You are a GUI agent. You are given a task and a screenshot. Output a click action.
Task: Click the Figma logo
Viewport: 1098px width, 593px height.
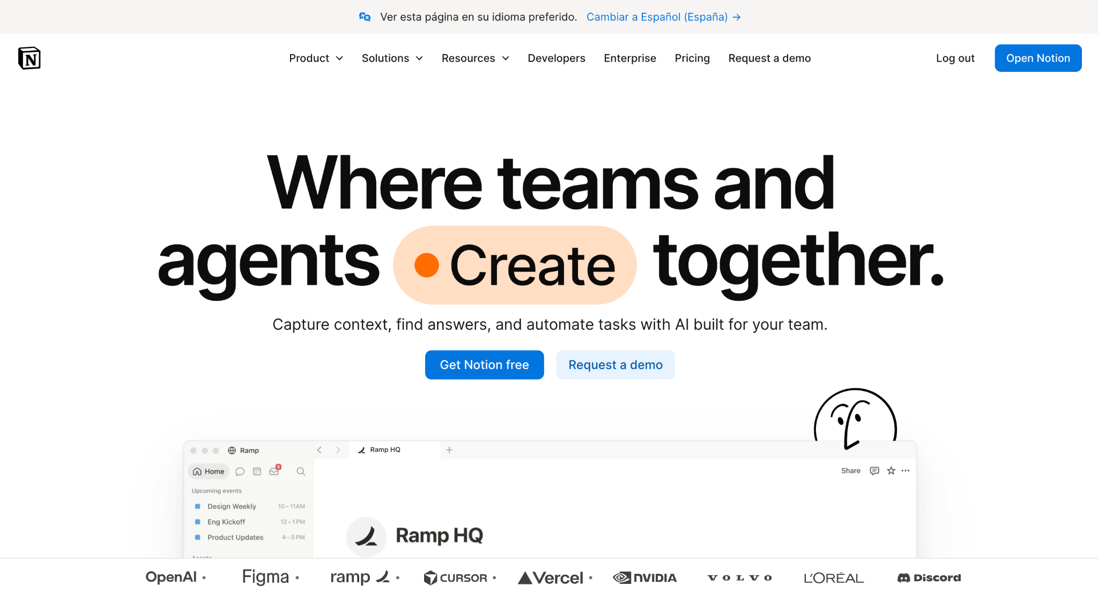pyautogui.click(x=265, y=577)
